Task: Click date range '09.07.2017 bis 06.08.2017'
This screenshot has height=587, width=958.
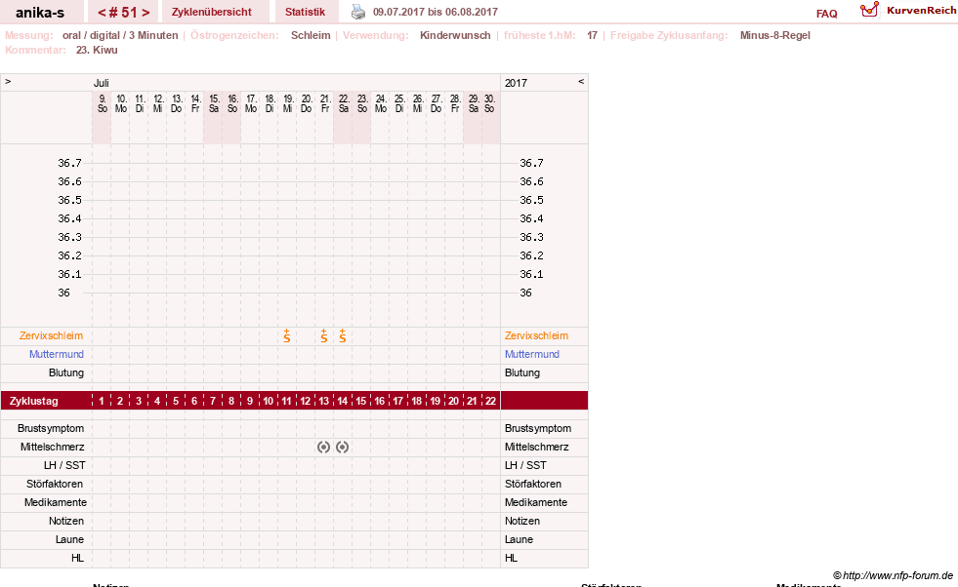Action: (x=435, y=12)
